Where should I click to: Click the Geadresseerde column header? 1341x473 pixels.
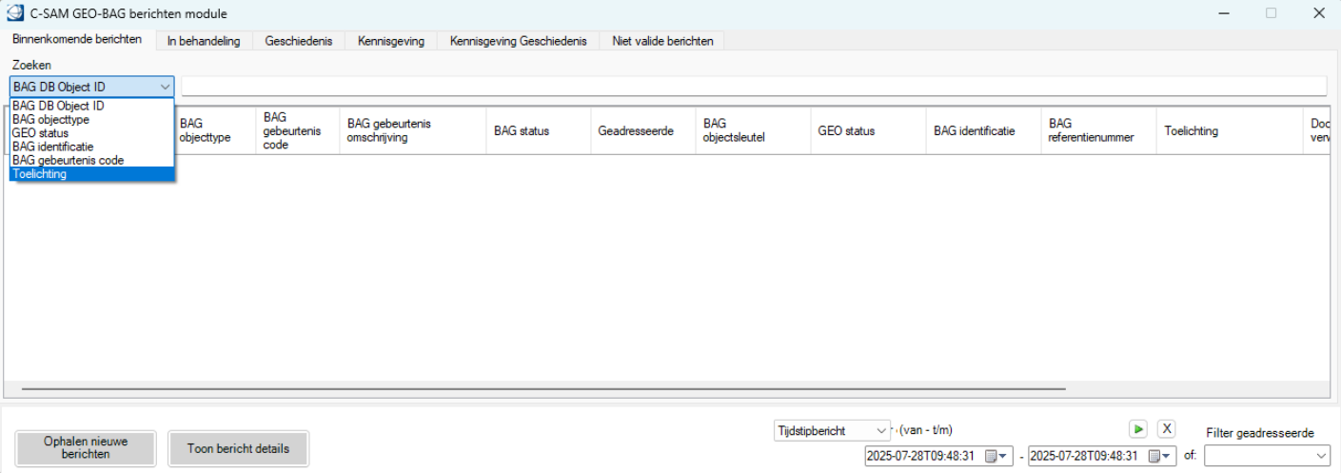[x=641, y=130]
